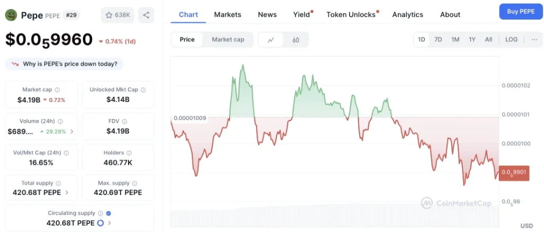This screenshot has height=232, width=544.
Task: Open the more options ellipsis on chart
Action: [534, 39]
